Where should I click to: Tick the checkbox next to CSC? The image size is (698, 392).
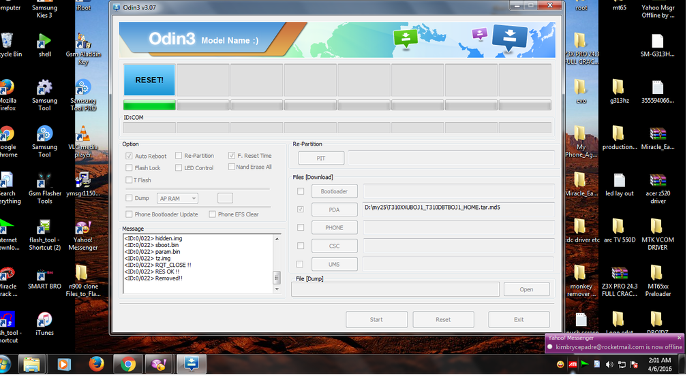tap(300, 246)
